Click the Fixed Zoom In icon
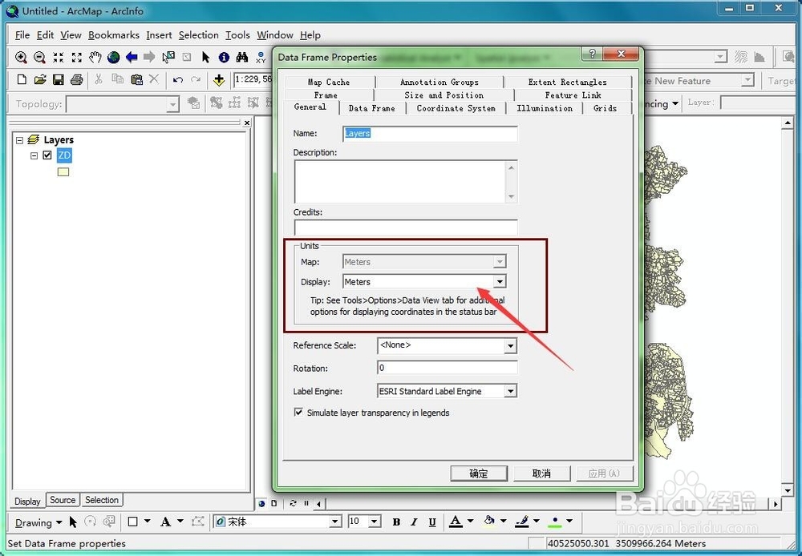Image resolution: width=802 pixels, height=556 pixels. click(x=59, y=57)
